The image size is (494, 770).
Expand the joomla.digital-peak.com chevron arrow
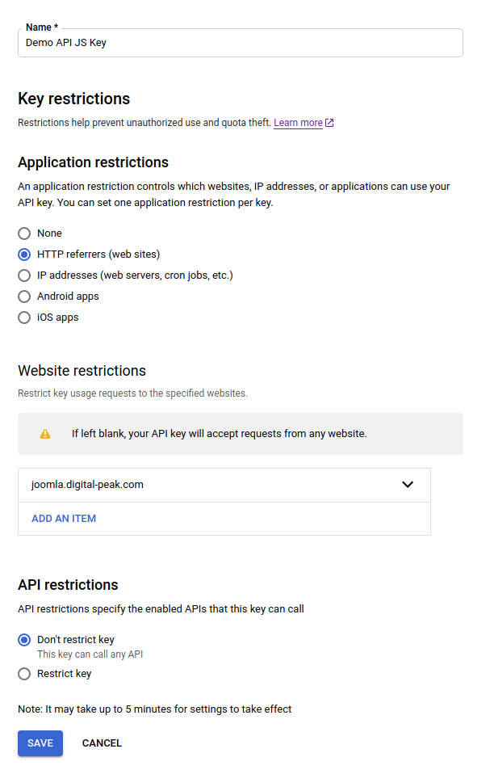(x=408, y=485)
